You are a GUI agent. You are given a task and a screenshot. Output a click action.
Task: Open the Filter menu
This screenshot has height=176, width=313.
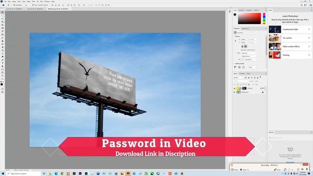click(x=34, y=1)
